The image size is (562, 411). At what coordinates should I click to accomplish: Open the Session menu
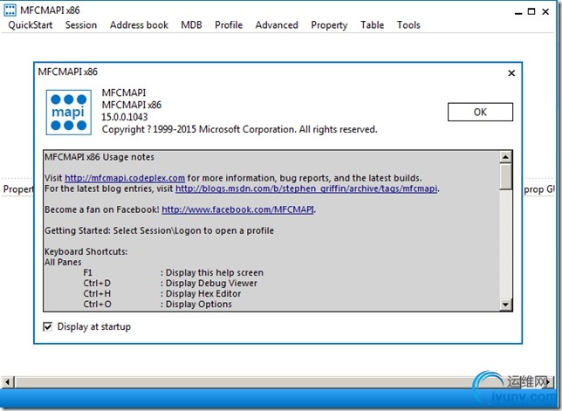tap(81, 25)
